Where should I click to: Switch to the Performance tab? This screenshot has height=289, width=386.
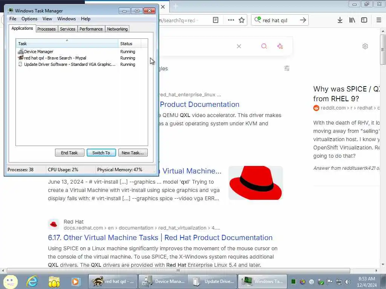(x=91, y=29)
